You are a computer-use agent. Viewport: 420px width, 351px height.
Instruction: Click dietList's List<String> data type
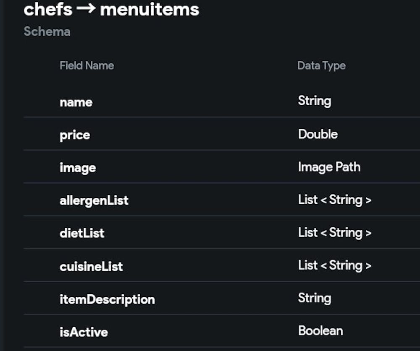point(335,232)
